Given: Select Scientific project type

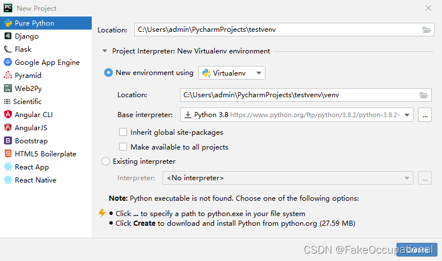Looking at the screenshot, I should (46, 101).
